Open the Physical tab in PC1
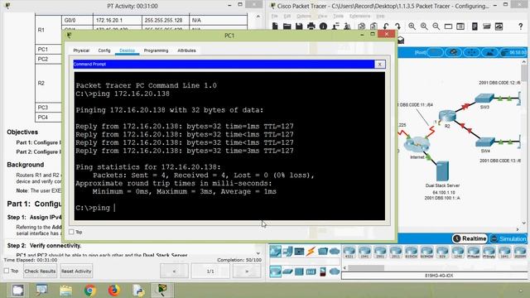The image size is (530, 298). [x=81, y=50]
